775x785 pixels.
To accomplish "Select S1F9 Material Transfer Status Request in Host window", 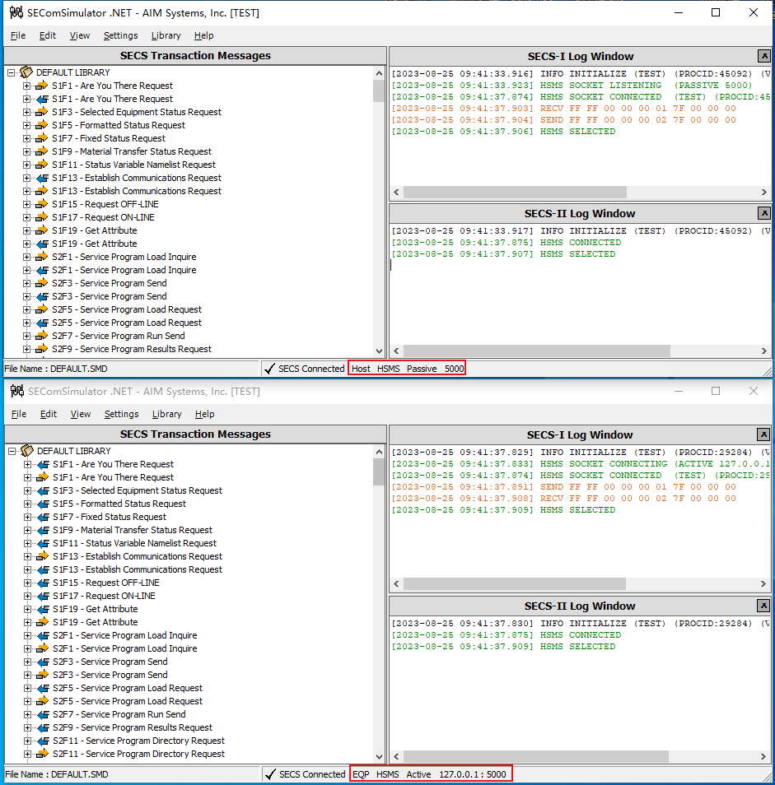I will coord(132,151).
